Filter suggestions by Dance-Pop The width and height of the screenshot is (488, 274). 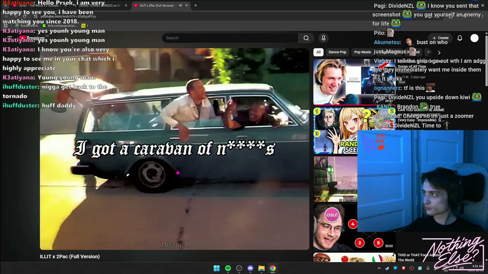[337, 52]
